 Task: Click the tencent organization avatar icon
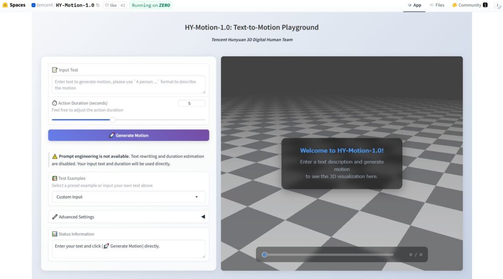(33, 5)
